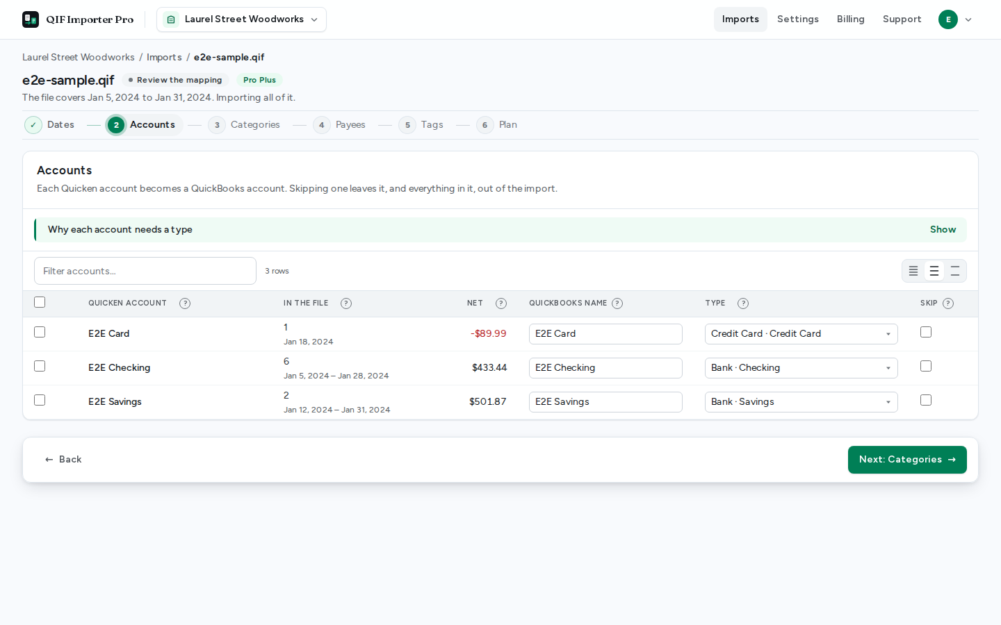Go Back to the previous step
Screen dimensions: 1001x625
63,460
